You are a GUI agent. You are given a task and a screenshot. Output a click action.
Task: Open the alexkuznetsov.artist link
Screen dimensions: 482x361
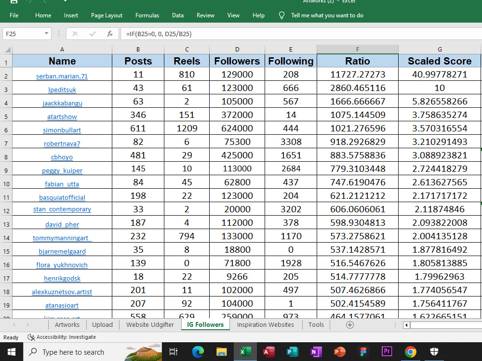pyautogui.click(x=62, y=292)
